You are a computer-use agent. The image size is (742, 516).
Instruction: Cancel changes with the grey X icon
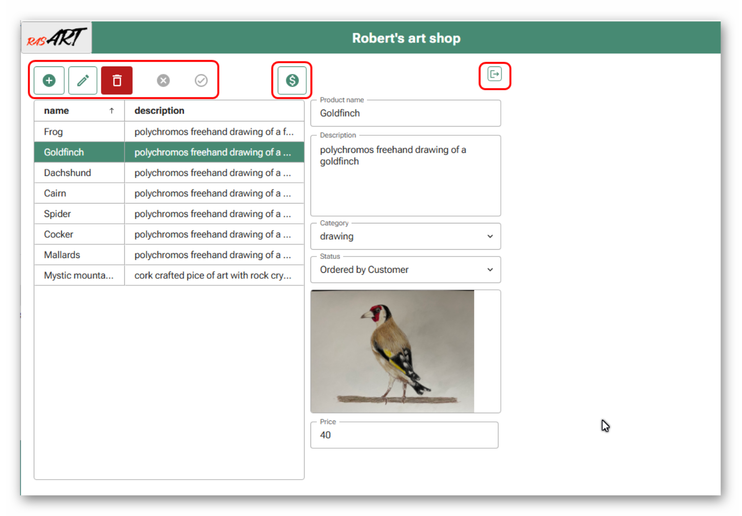pos(163,80)
